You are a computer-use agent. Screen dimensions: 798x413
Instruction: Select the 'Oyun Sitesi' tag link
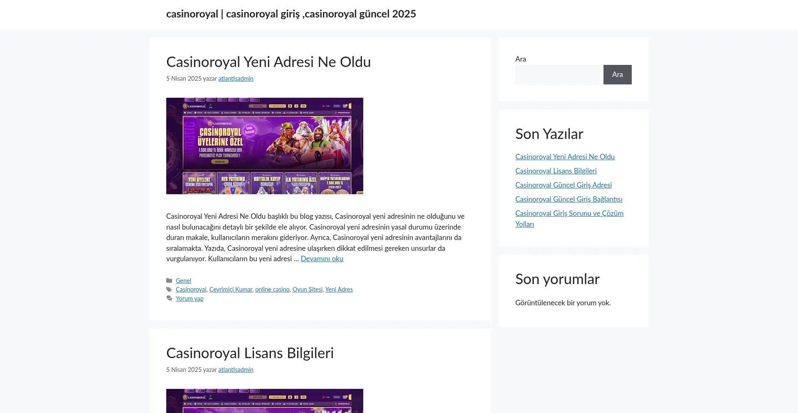point(307,289)
